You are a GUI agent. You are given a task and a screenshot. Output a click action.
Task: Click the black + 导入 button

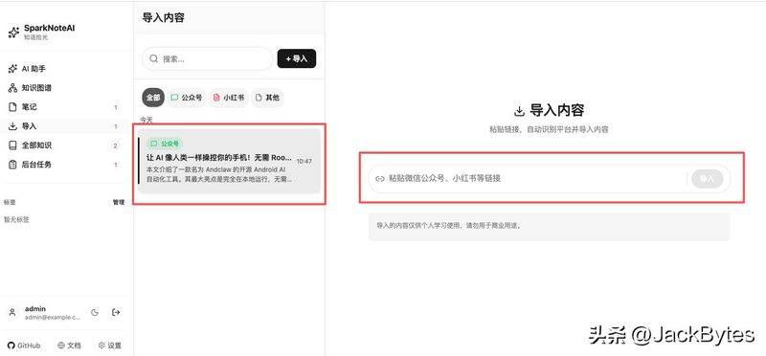(297, 58)
